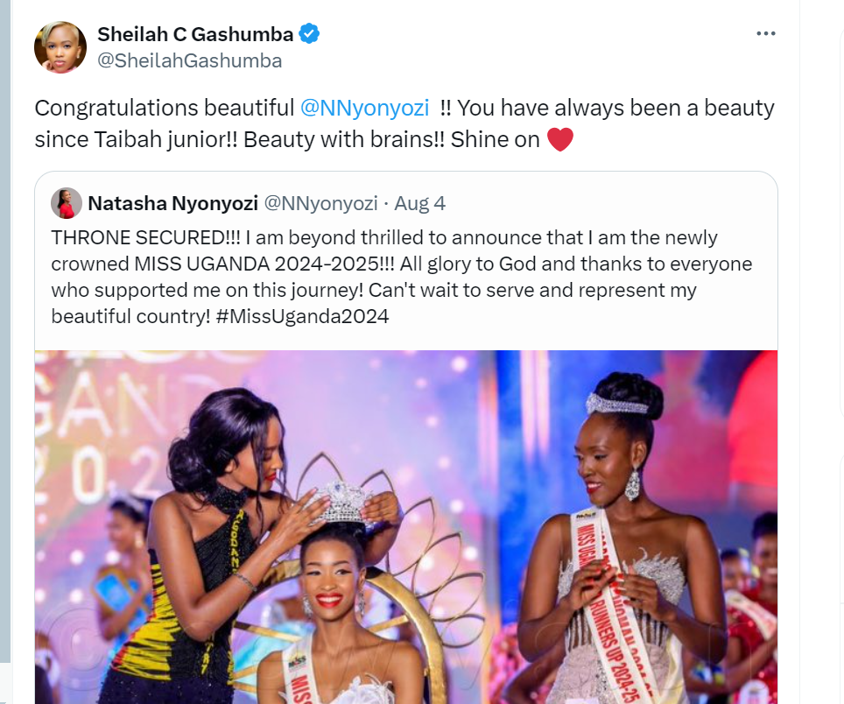Click Natasha Nyonyozi name in quoted tweet
The image size is (844, 704).
click(172, 203)
